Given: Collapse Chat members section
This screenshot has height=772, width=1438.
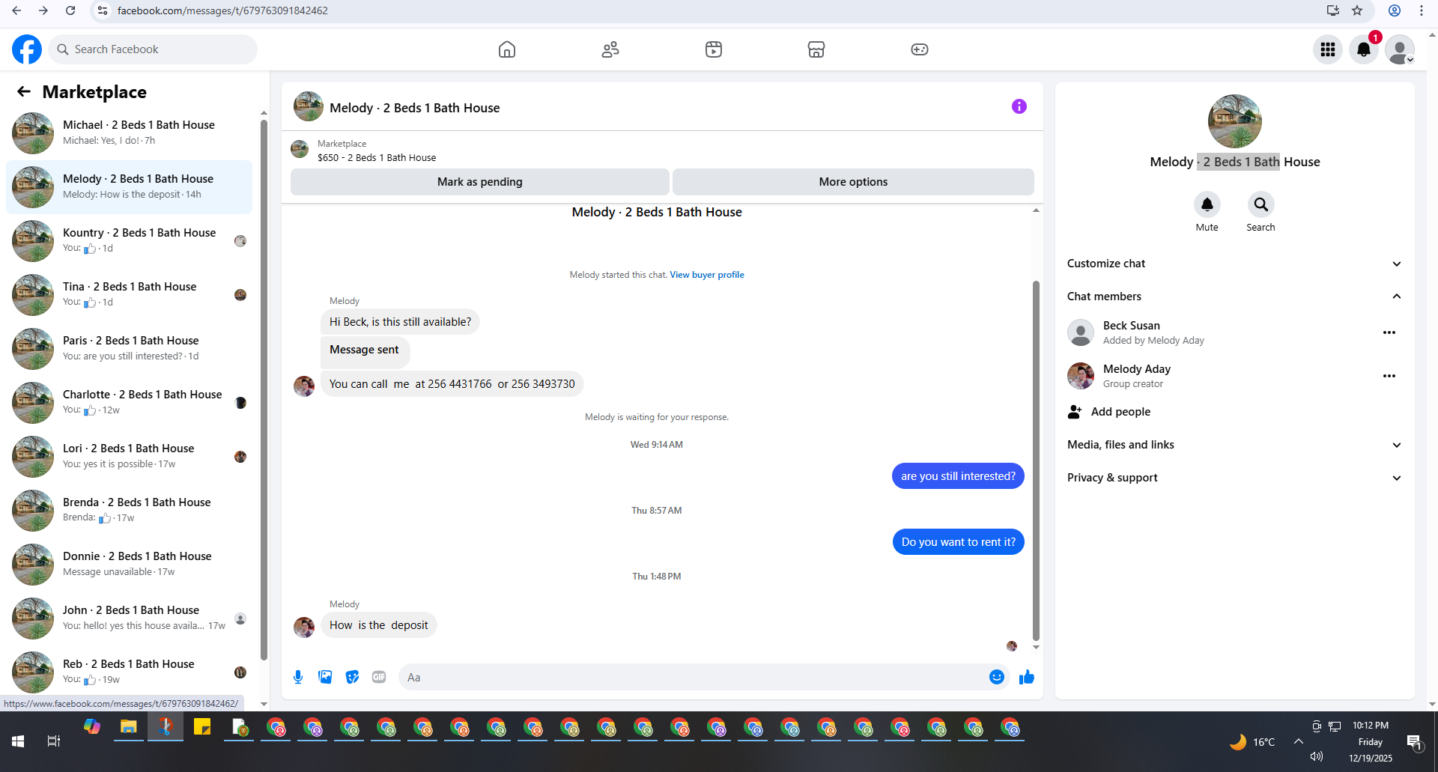Looking at the screenshot, I should pyautogui.click(x=1235, y=297).
